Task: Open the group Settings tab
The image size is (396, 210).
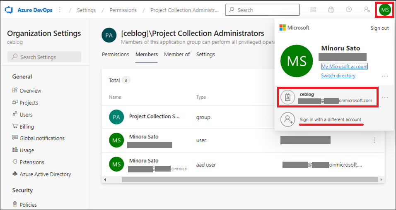Action: coord(205,54)
